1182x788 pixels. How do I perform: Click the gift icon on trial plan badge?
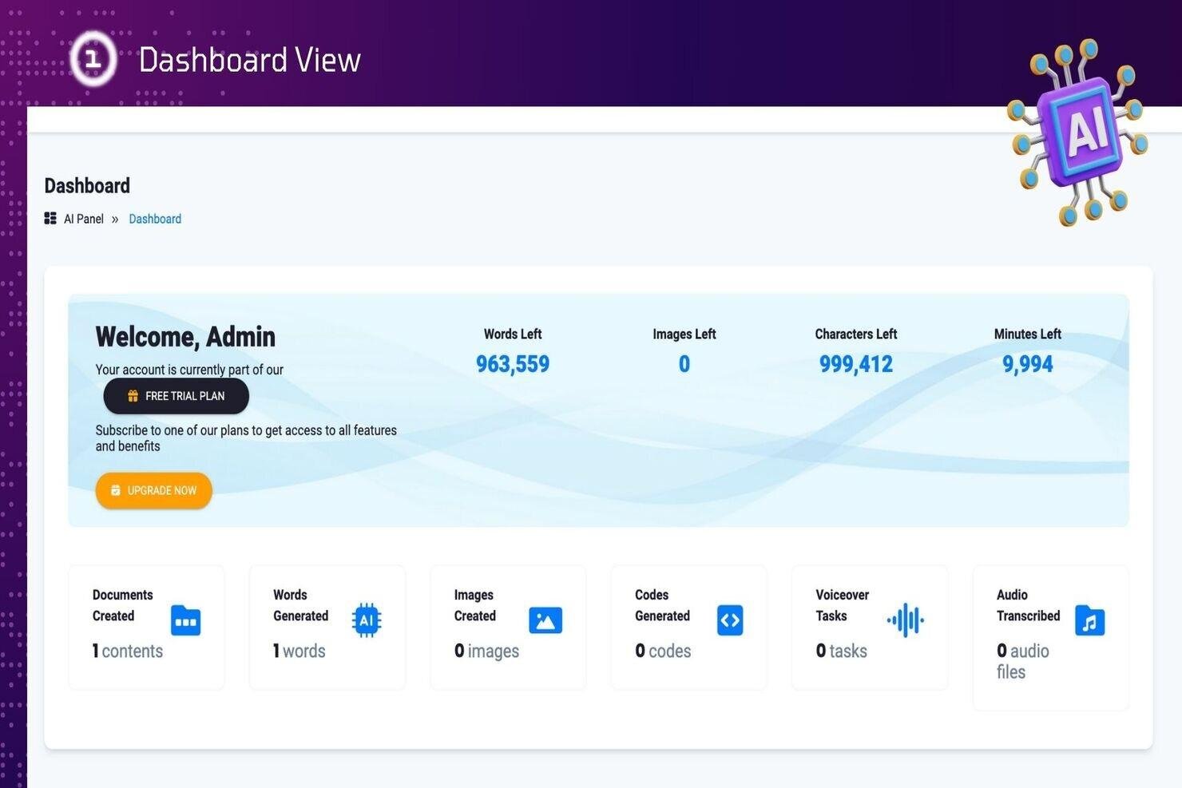pyautogui.click(x=133, y=396)
